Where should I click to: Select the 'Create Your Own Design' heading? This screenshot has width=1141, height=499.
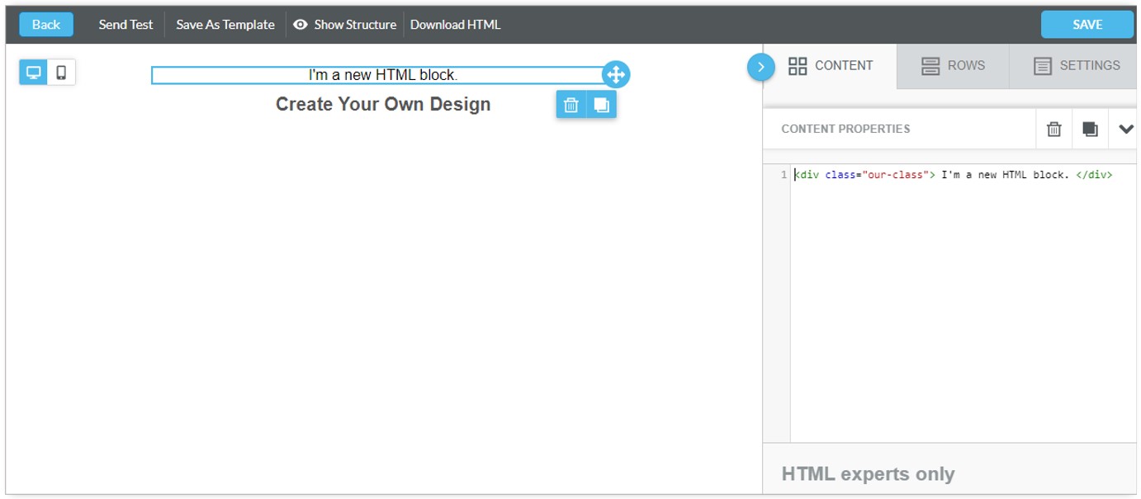383,105
